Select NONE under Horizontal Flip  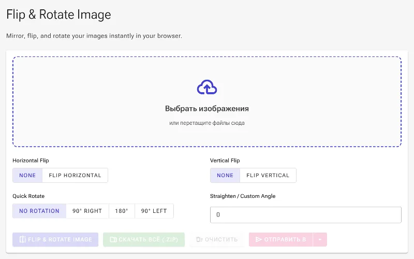point(27,175)
